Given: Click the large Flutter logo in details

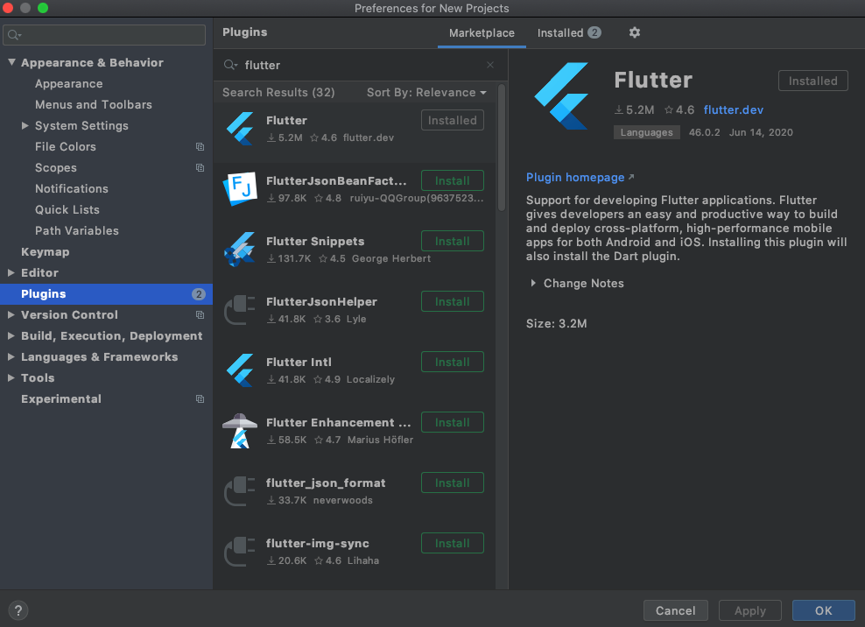Looking at the screenshot, I should click(561, 96).
